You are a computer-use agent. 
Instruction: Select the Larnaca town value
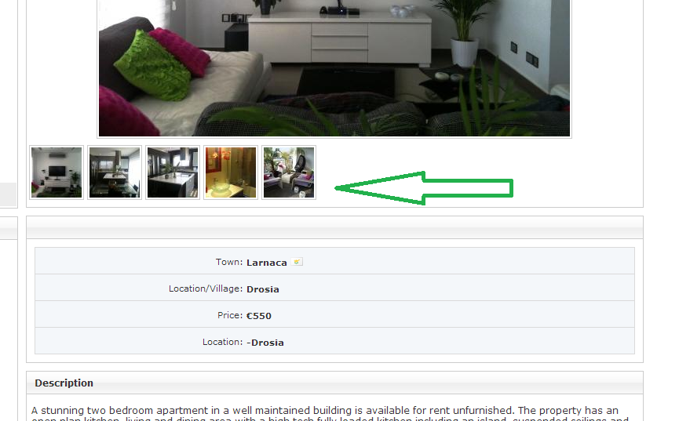pos(267,263)
